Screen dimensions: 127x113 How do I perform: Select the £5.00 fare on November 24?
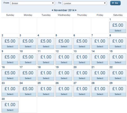click(x=28, y=91)
